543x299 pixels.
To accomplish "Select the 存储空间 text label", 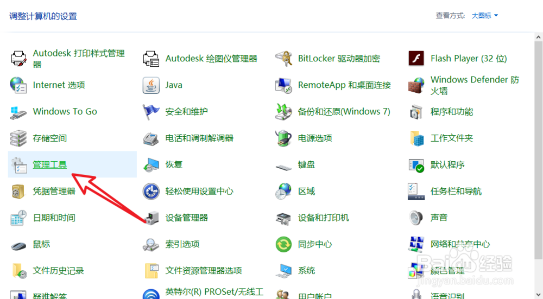I will tap(50, 138).
